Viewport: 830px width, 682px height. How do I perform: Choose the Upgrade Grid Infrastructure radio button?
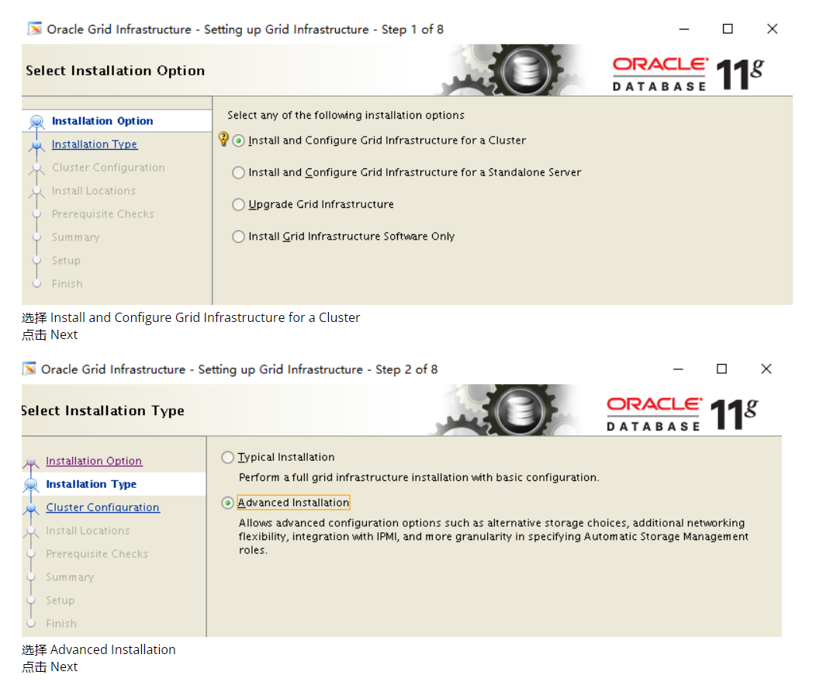(239, 204)
